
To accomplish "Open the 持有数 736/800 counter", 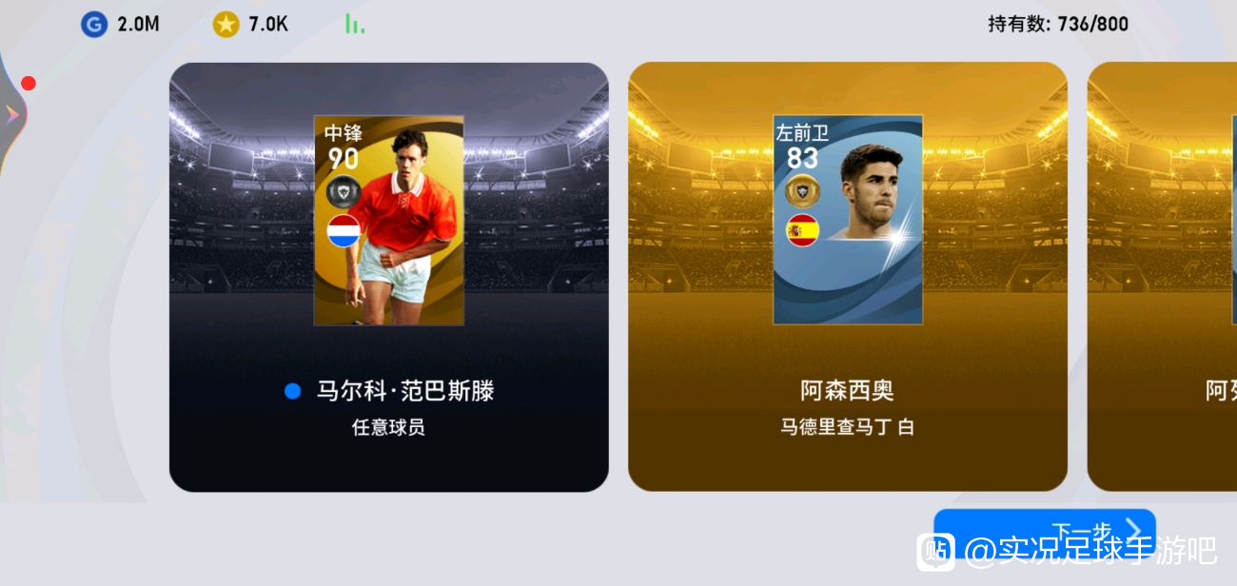I will (x=1058, y=24).
